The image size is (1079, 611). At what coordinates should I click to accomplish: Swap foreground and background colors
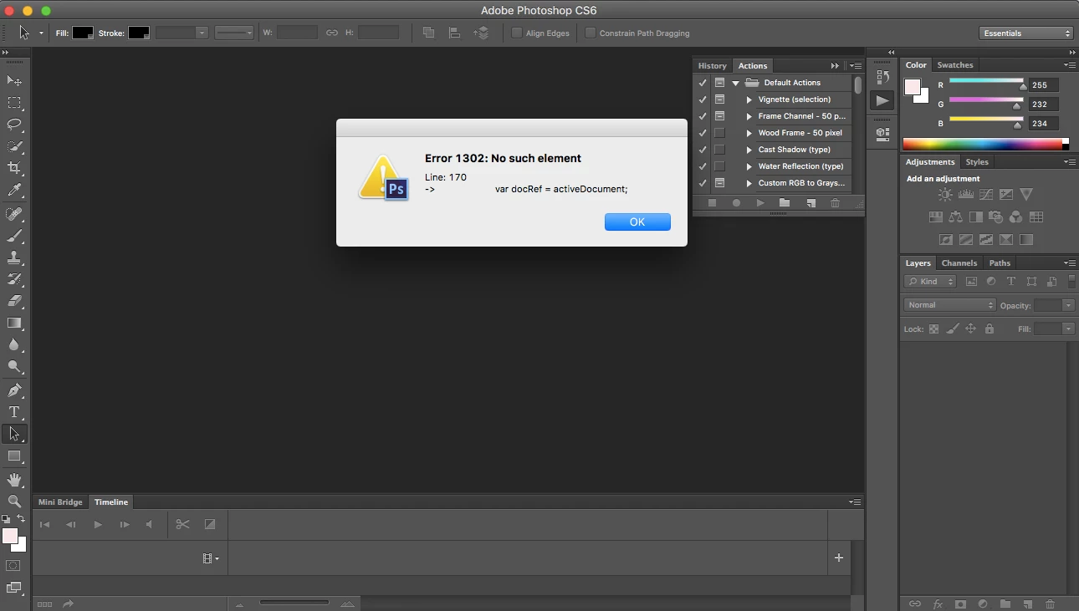point(22,519)
